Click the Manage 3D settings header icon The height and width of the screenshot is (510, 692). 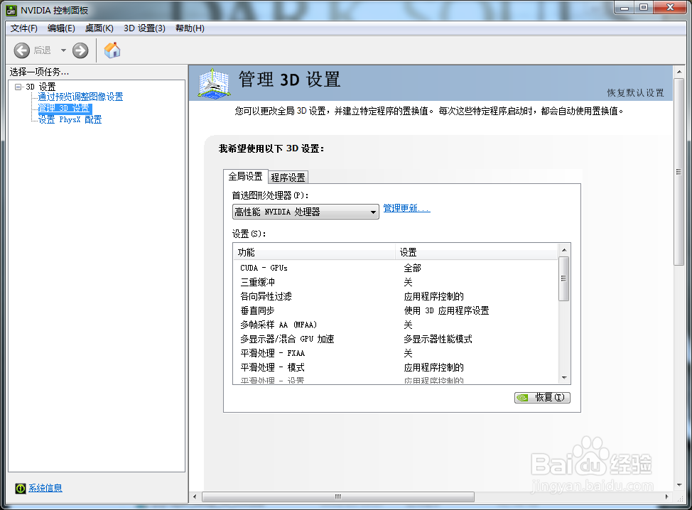point(214,83)
